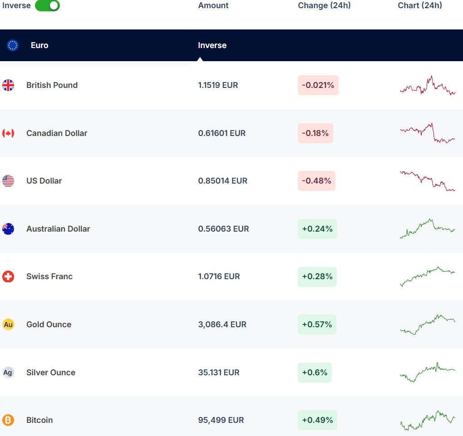Click the Silver Ounce 35.131 EUR amount
The image size is (463, 436).
tap(218, 373)
